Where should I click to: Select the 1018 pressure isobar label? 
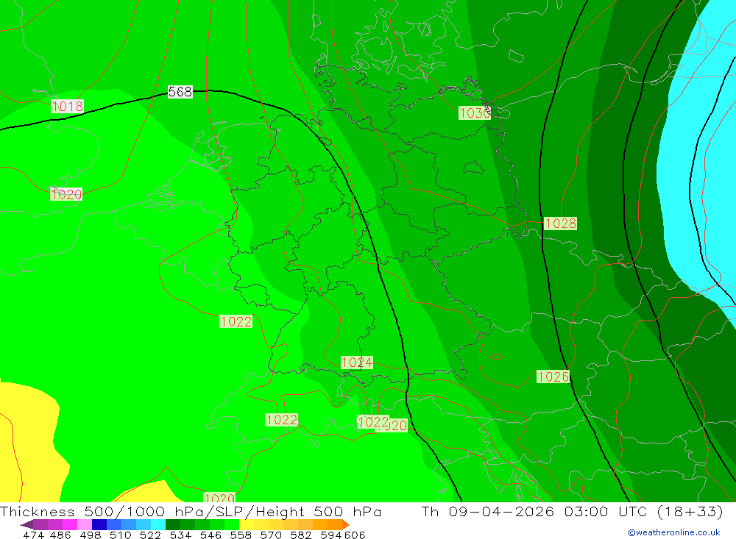[68, 107]
